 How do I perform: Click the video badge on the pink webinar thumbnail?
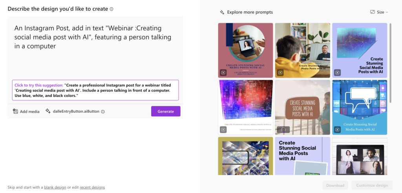point(223,72)
